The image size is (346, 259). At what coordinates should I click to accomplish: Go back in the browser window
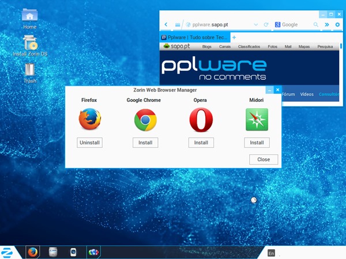click(x=166, y=24)
